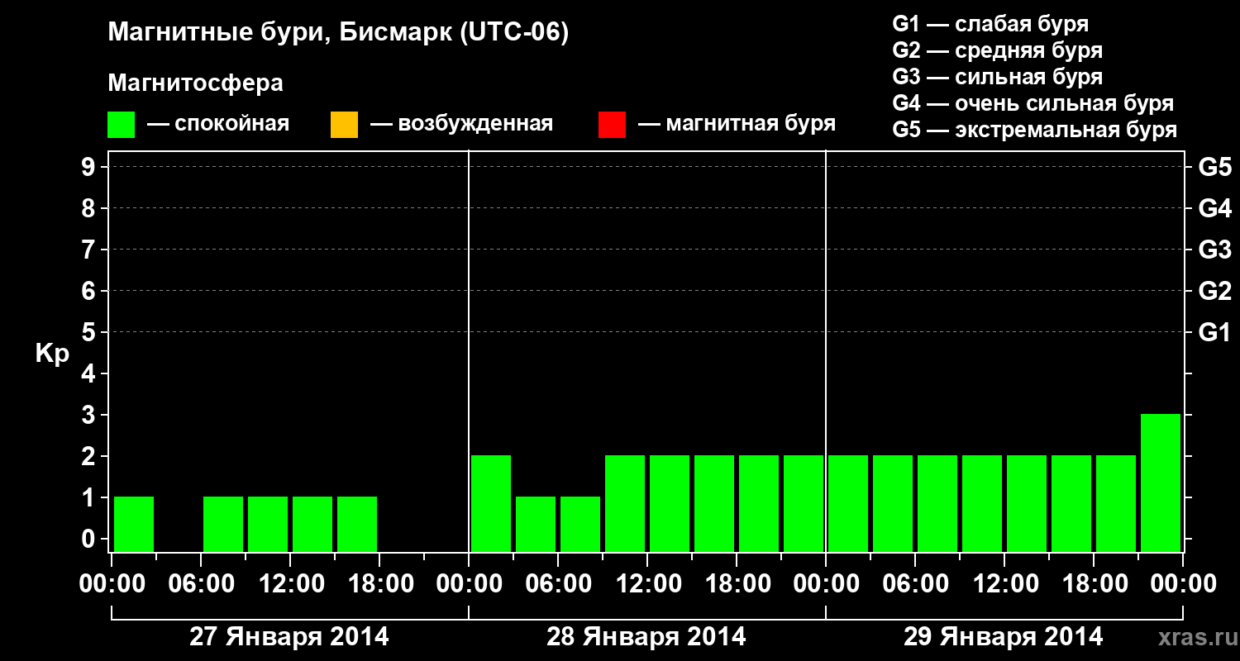Screen dimensions: 1240x661
Task: Click the orange возбужденная legend swatch
Action: pos(344,125)
